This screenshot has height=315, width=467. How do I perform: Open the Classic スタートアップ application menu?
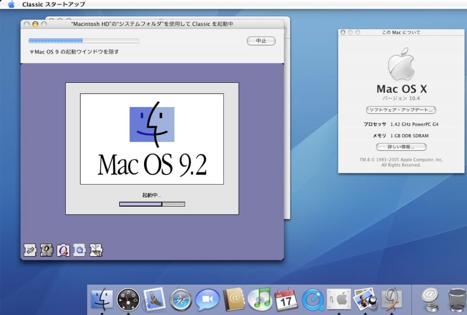(x=54, y=4)
